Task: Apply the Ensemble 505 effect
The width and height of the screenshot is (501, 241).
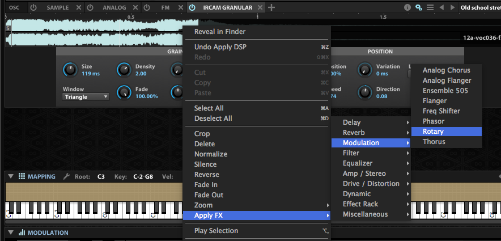Action: (447, 91)
